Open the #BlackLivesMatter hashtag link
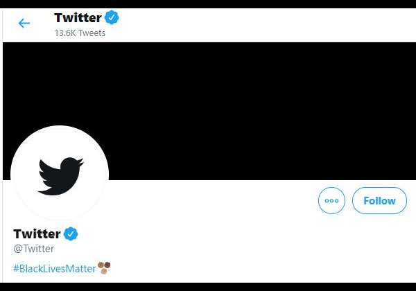Viewport: 416px width, 291px height. tap(54, 268)
